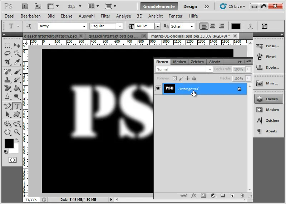Screen dimensions: 286x204
Task: Launch Adobe Bridge from top bar
Action: [25, 6]
